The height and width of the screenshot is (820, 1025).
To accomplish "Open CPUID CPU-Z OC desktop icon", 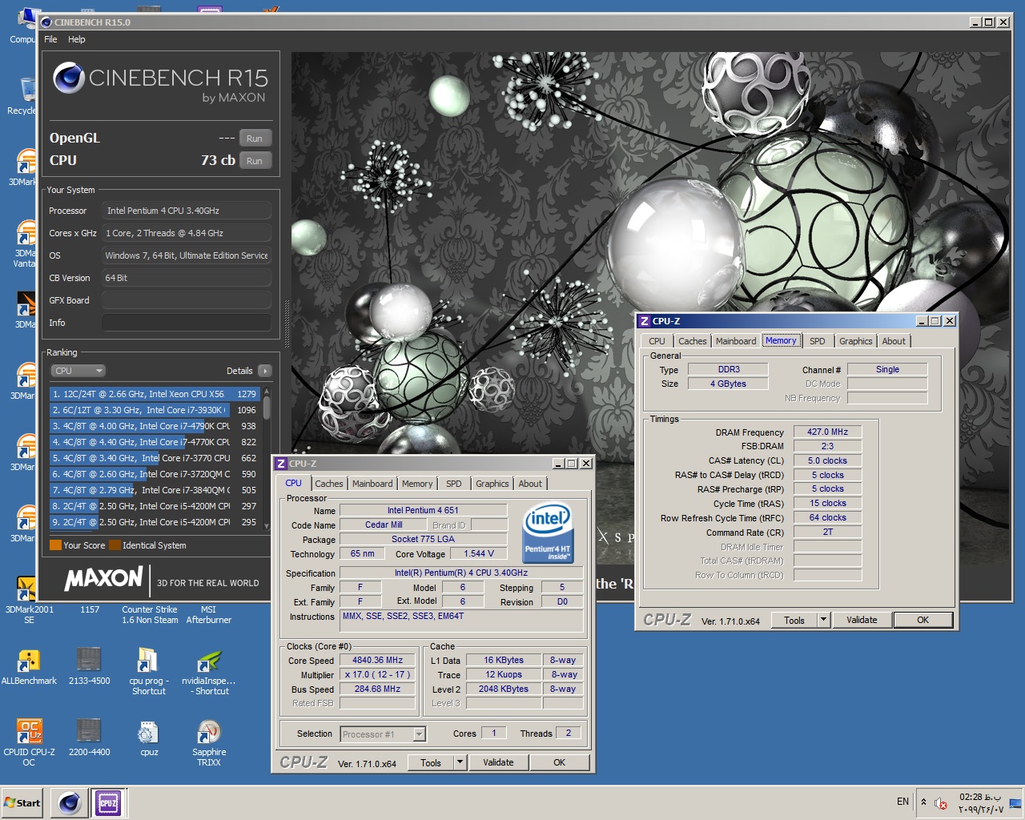I will tap(29, 742).
